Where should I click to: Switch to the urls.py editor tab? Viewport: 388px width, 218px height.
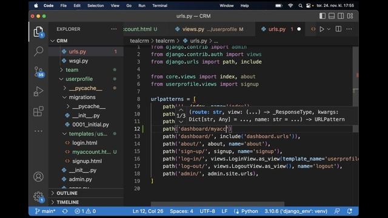(x=280, y=29)
